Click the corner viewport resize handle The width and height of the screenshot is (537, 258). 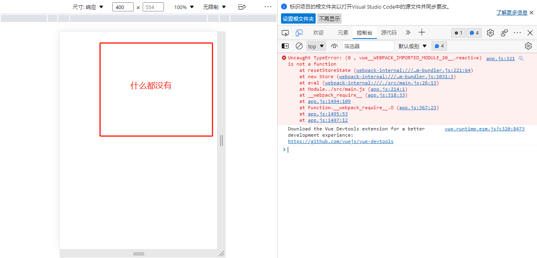point(221,254)
